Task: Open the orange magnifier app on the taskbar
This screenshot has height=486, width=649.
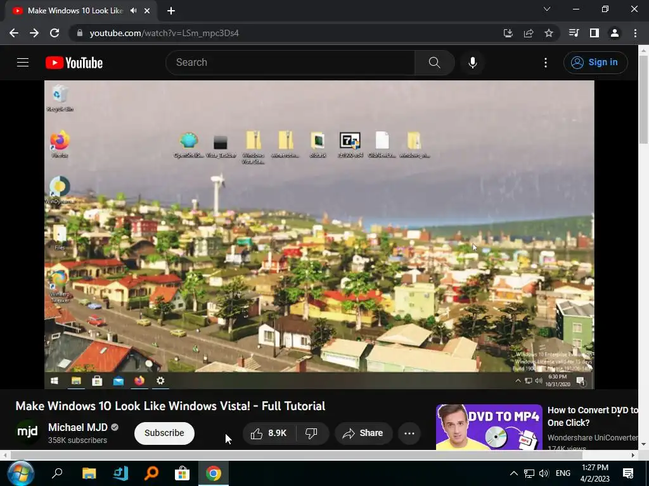Action: [x=151, y=473]
